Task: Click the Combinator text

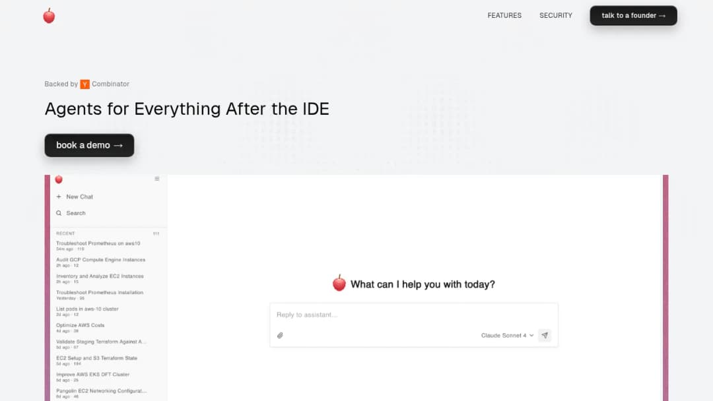Action: coord(110,84)
